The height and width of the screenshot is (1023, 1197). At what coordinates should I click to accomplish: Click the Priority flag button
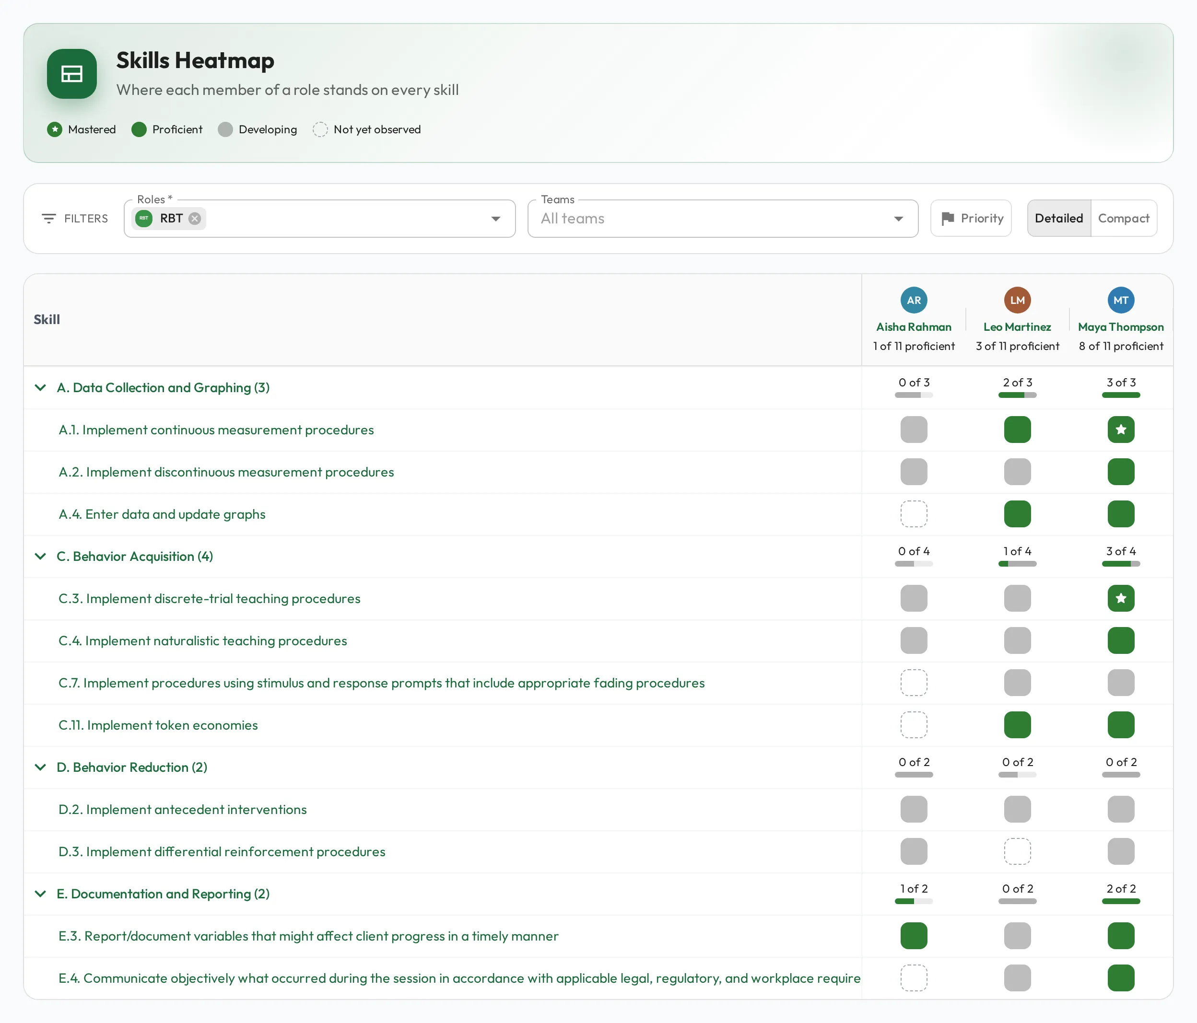[x=971, y=218]
